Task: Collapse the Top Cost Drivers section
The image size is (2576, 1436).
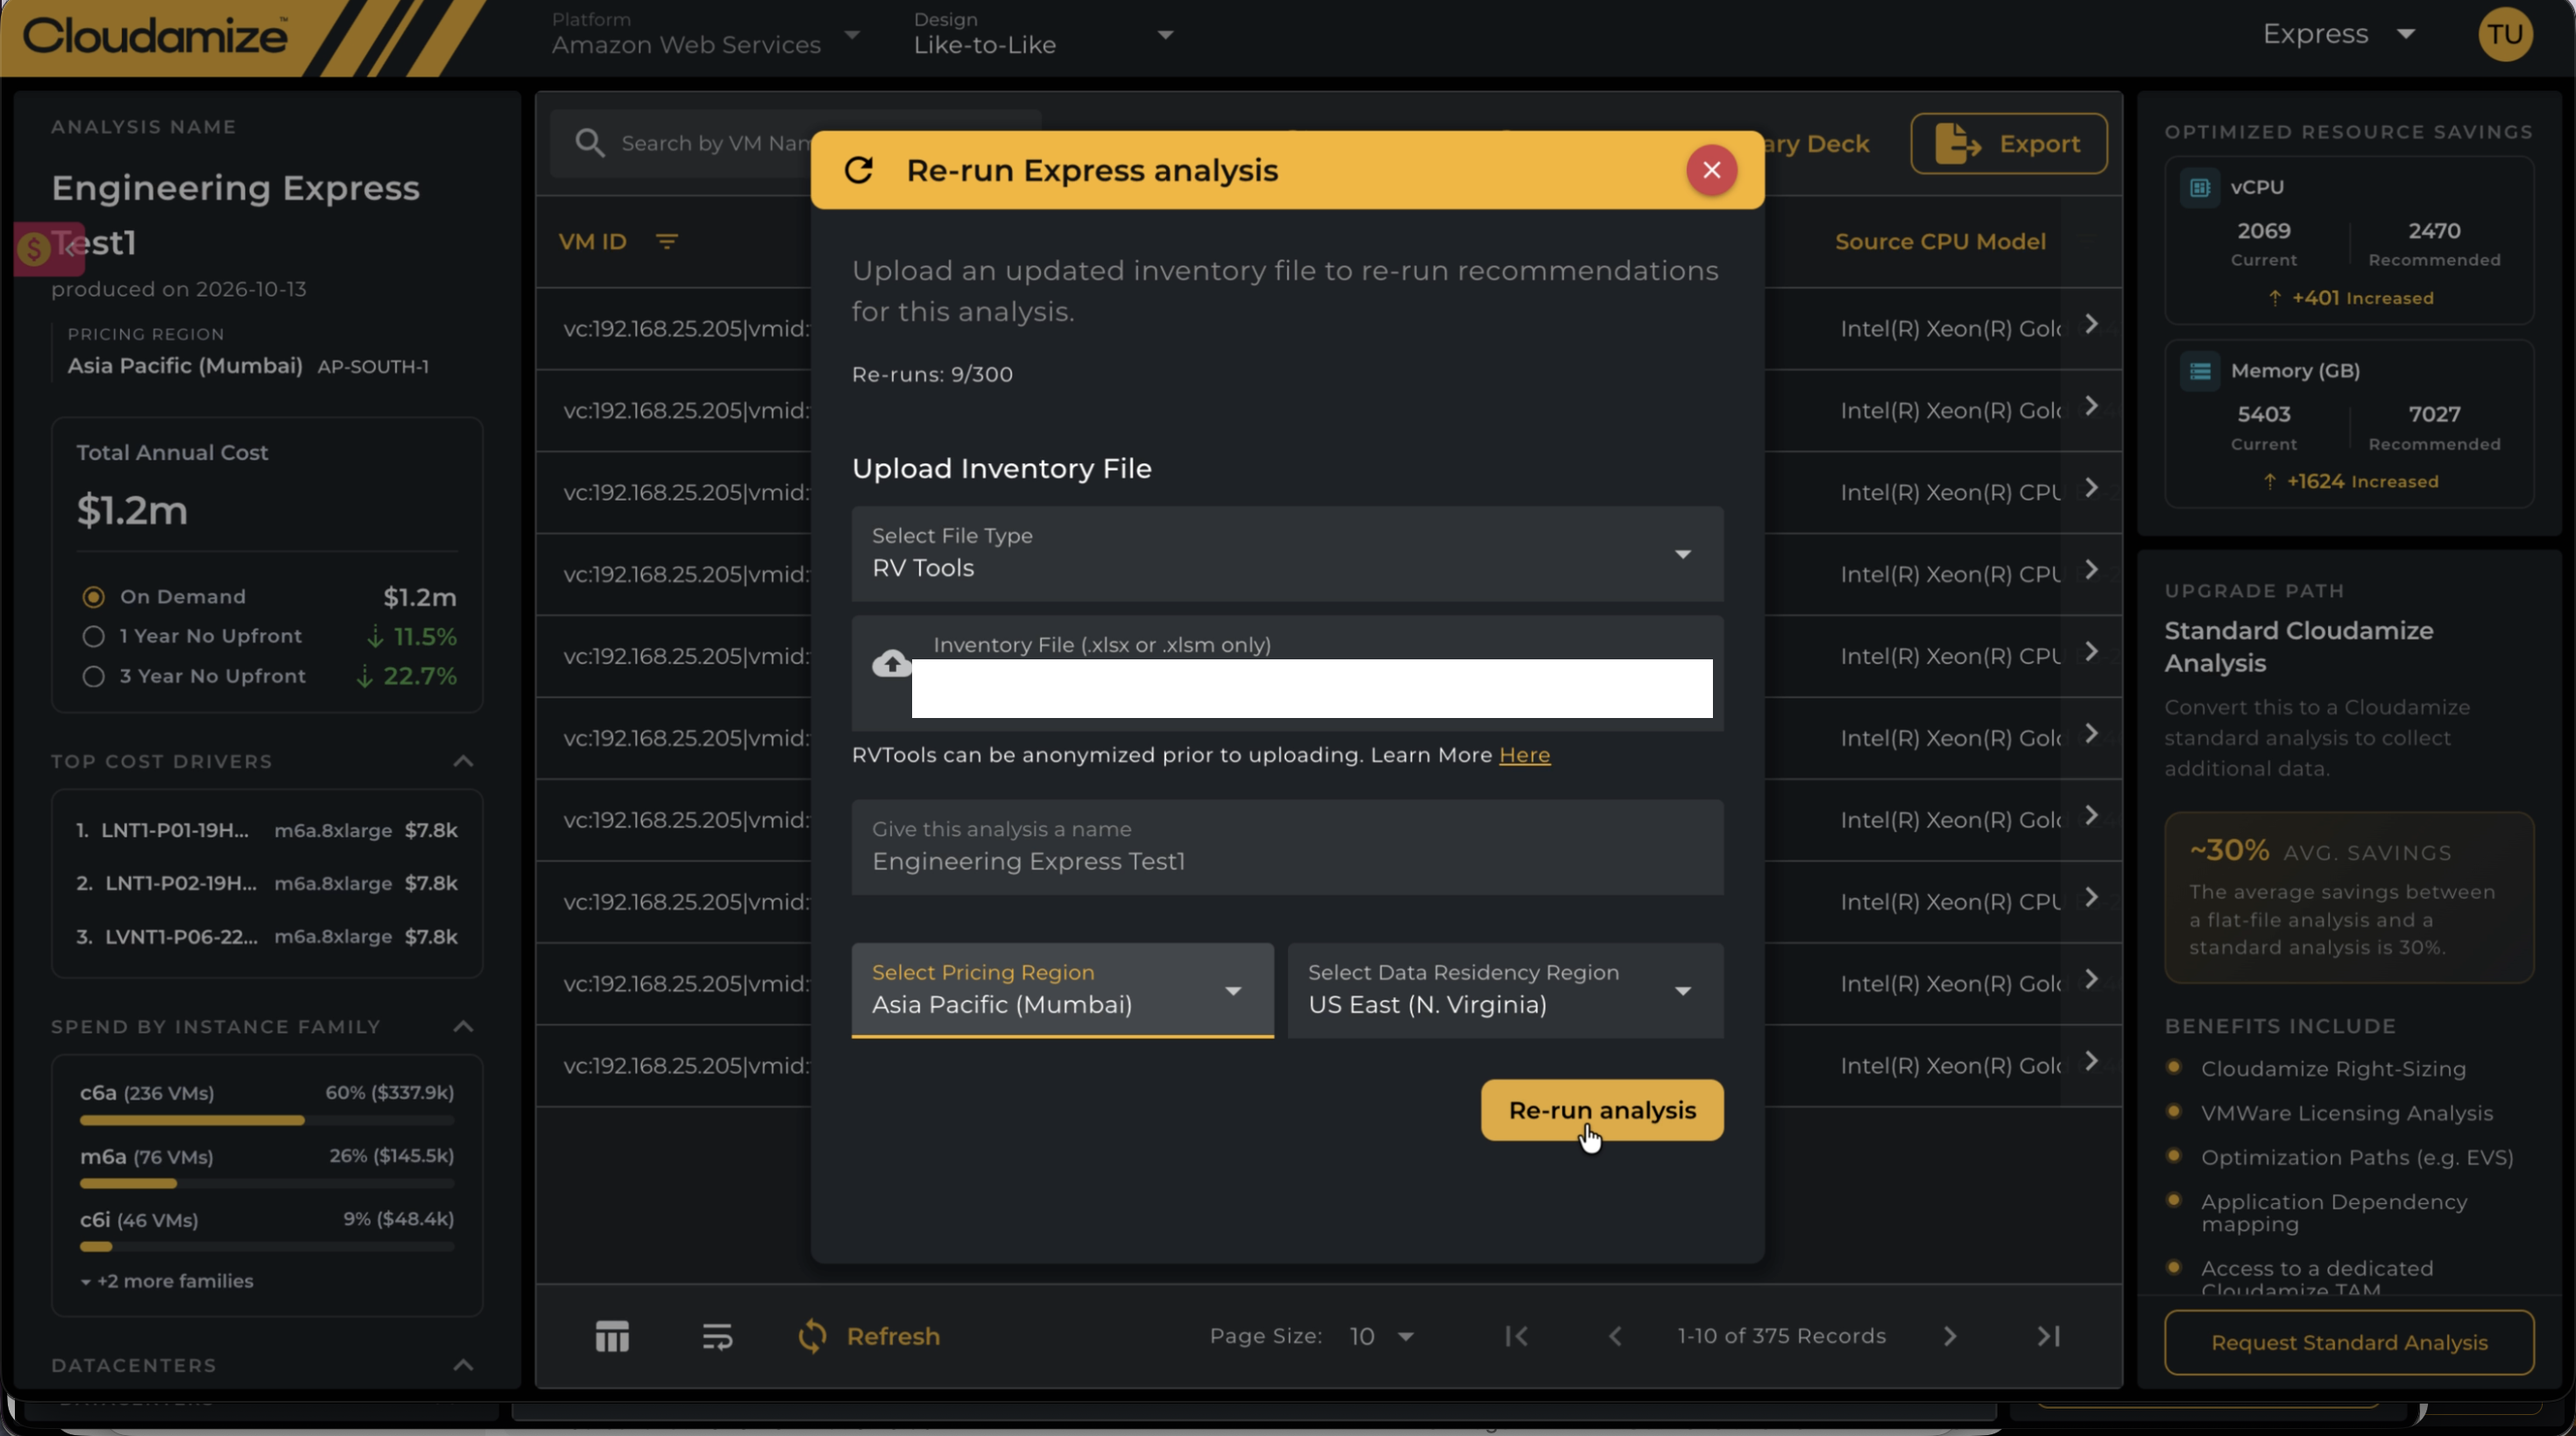Action: click(463, 762)
